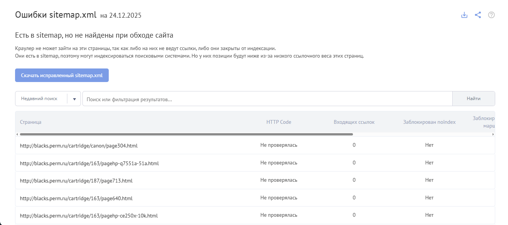This screenshot has height=225, width=508.
Task: Open URL cartridge/163/pagehp-ce250x-10k.html
Action: [88, 216]
